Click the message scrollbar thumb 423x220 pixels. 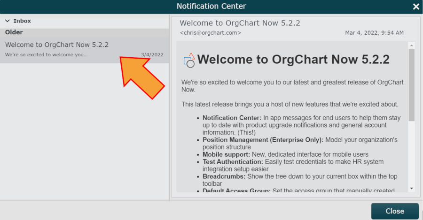pyautogui.click(x=411, y=85)
